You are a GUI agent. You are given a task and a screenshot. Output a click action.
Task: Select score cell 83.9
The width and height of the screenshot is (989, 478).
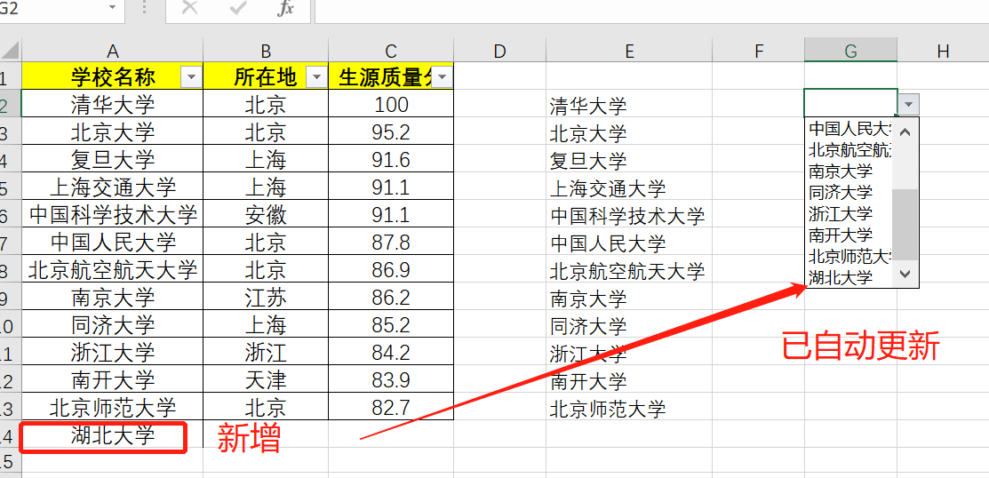(x=391, y=379)
